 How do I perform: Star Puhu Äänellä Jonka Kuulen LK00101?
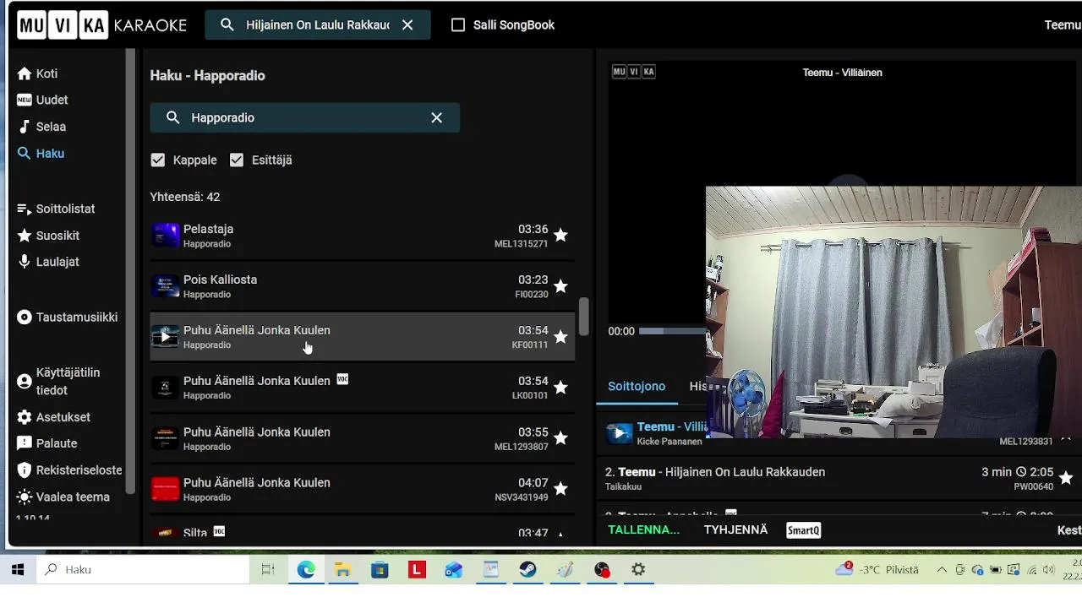coord(560,387)
